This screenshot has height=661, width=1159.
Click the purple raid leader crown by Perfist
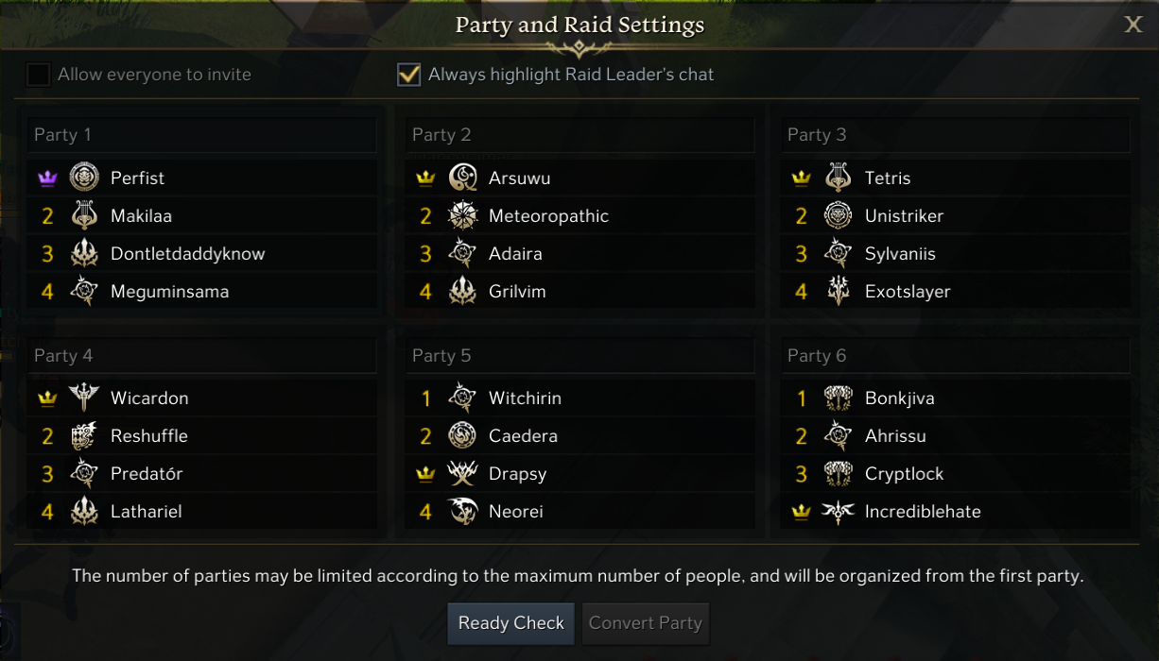pyautogui.click(x=47, y=178)
